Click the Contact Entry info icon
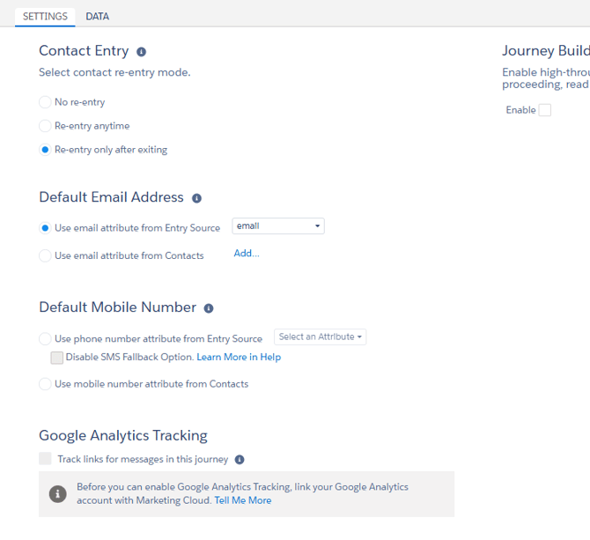 (x=141, y=52)
